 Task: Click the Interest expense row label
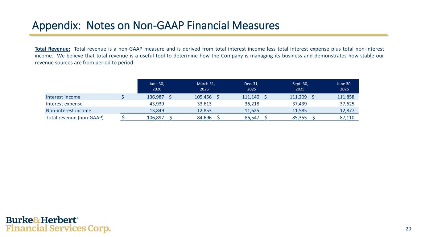[64, 104]
